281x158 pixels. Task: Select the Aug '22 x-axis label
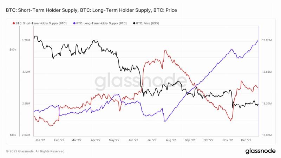pos(171,140)
